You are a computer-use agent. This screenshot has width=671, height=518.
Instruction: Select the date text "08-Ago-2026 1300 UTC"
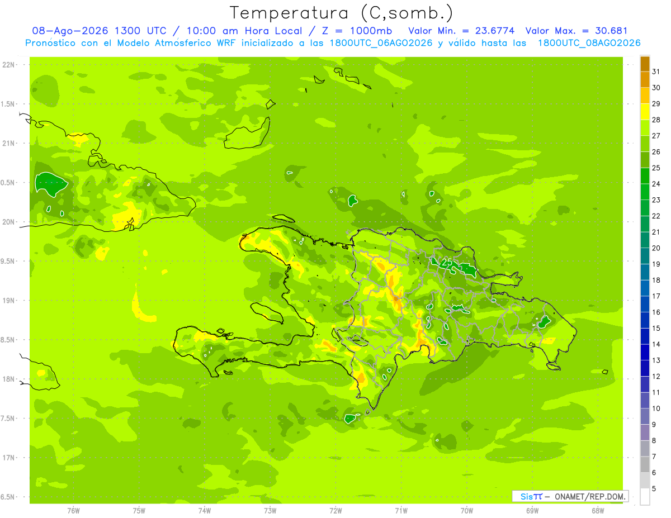[x=98, y=31]
